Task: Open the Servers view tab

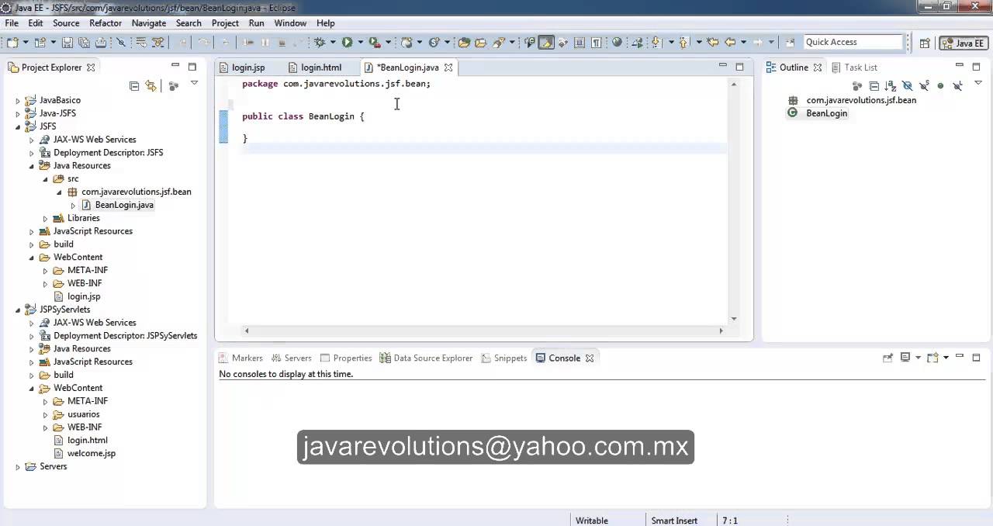Action: [291, 358]
